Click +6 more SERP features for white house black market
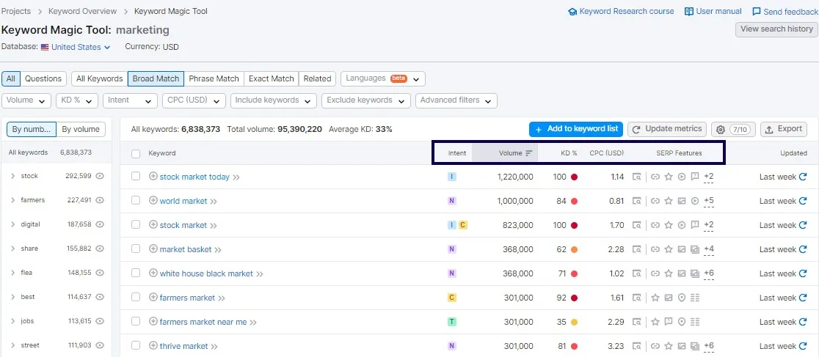This screenshot has height=357, width=819. pos(709,273)
